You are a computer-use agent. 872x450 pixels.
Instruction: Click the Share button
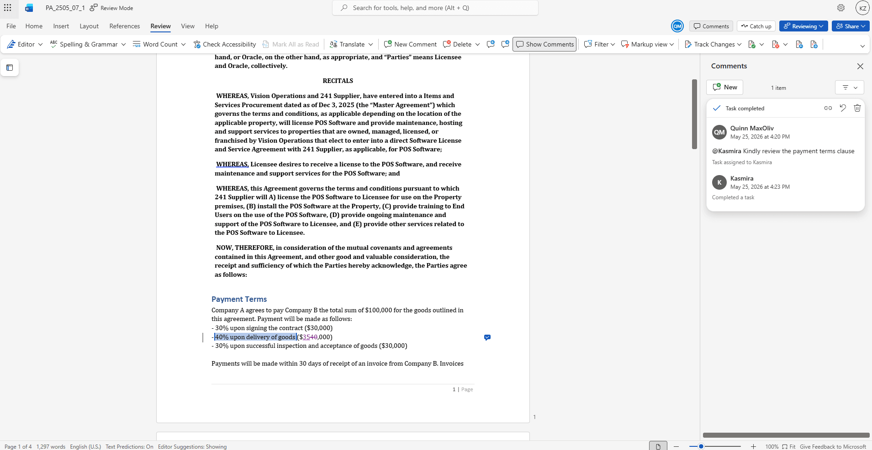coord(851,26)
